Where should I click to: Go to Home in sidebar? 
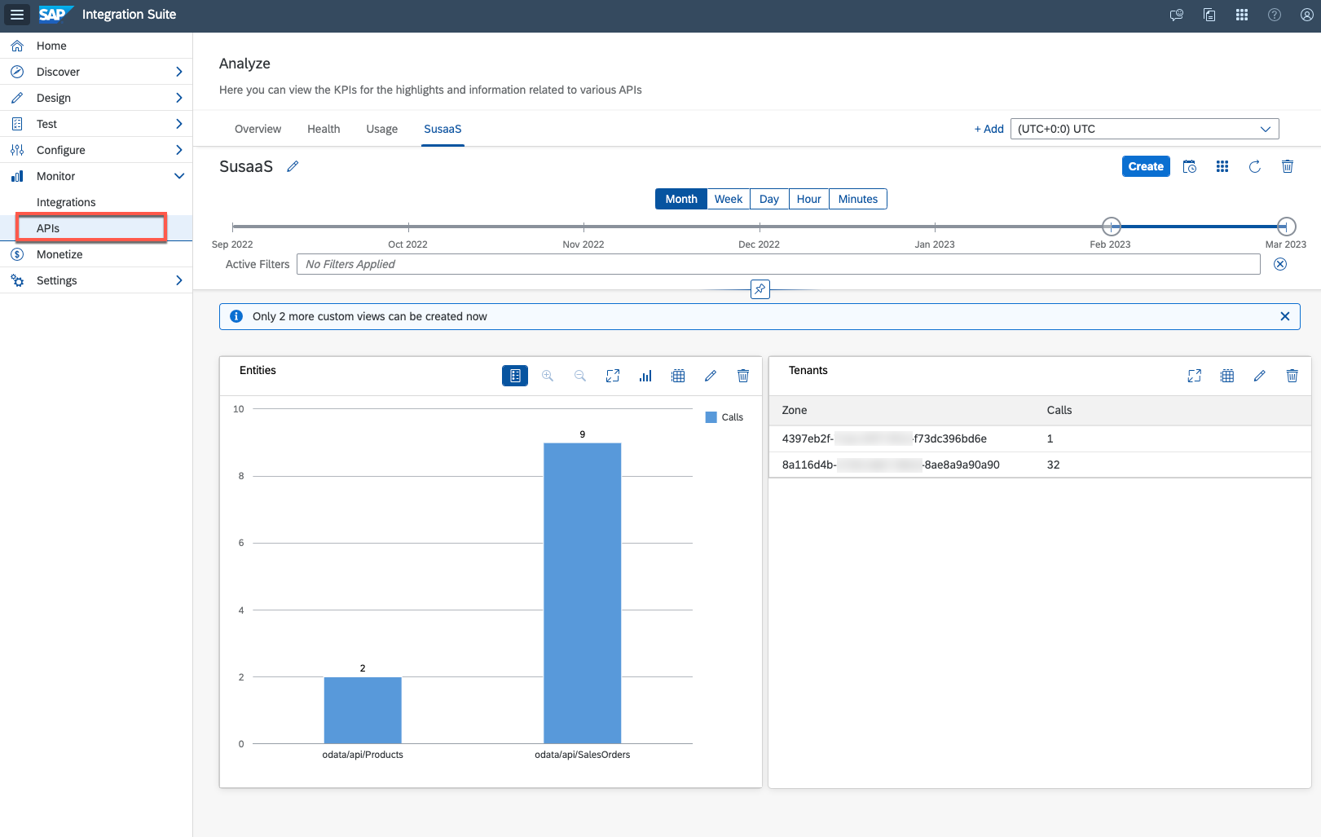pos(96,46)
